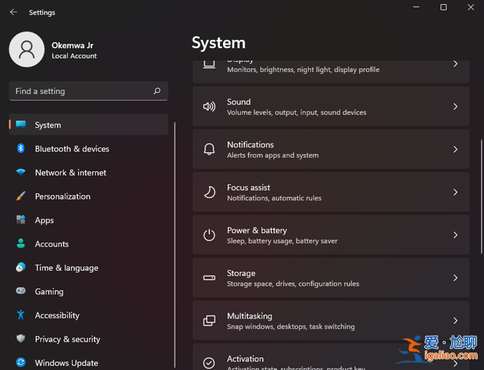Select Apps in the sidebar
This screenshot has width=484, height=370.
[x=44, y=220]
